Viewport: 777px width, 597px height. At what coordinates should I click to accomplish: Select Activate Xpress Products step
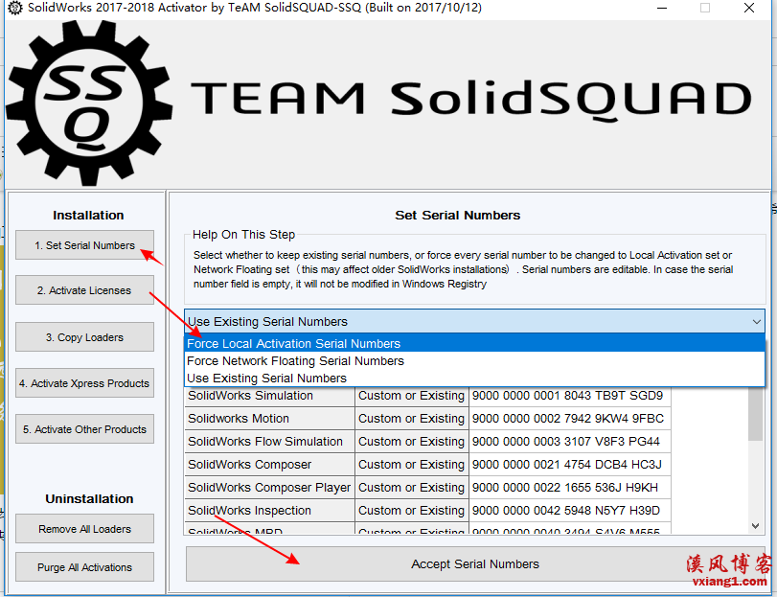point(84,383)
